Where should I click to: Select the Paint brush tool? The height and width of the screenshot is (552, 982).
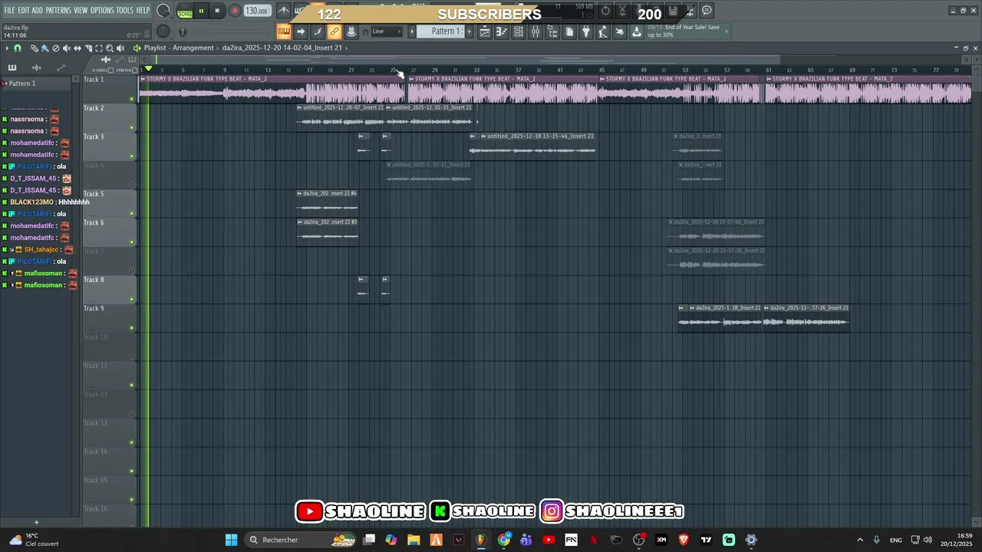click(45, 48)
